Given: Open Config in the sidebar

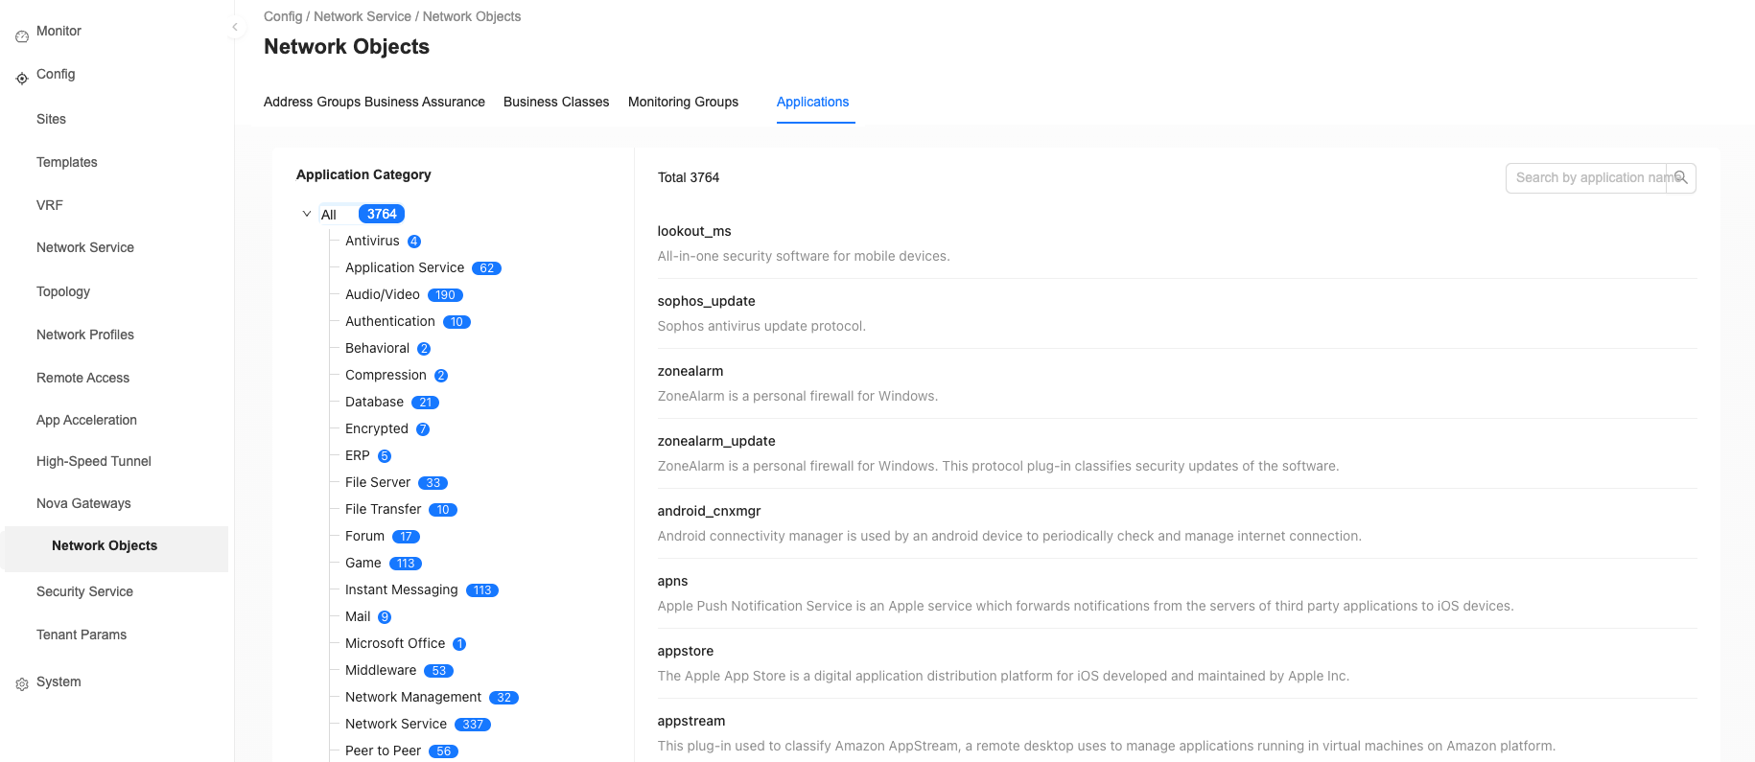Looking at the screenshot, I should click(x=56, y=74).
